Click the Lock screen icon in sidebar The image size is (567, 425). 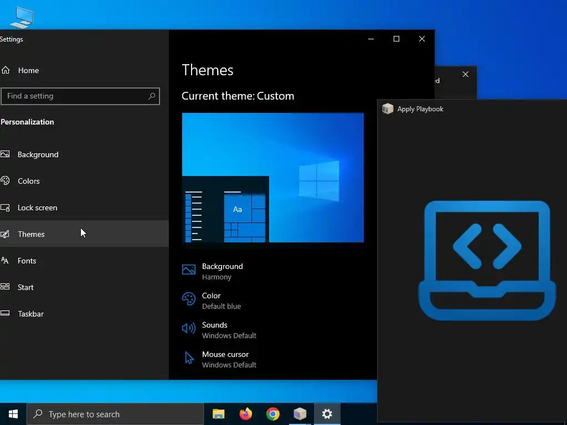coord(5,208)
